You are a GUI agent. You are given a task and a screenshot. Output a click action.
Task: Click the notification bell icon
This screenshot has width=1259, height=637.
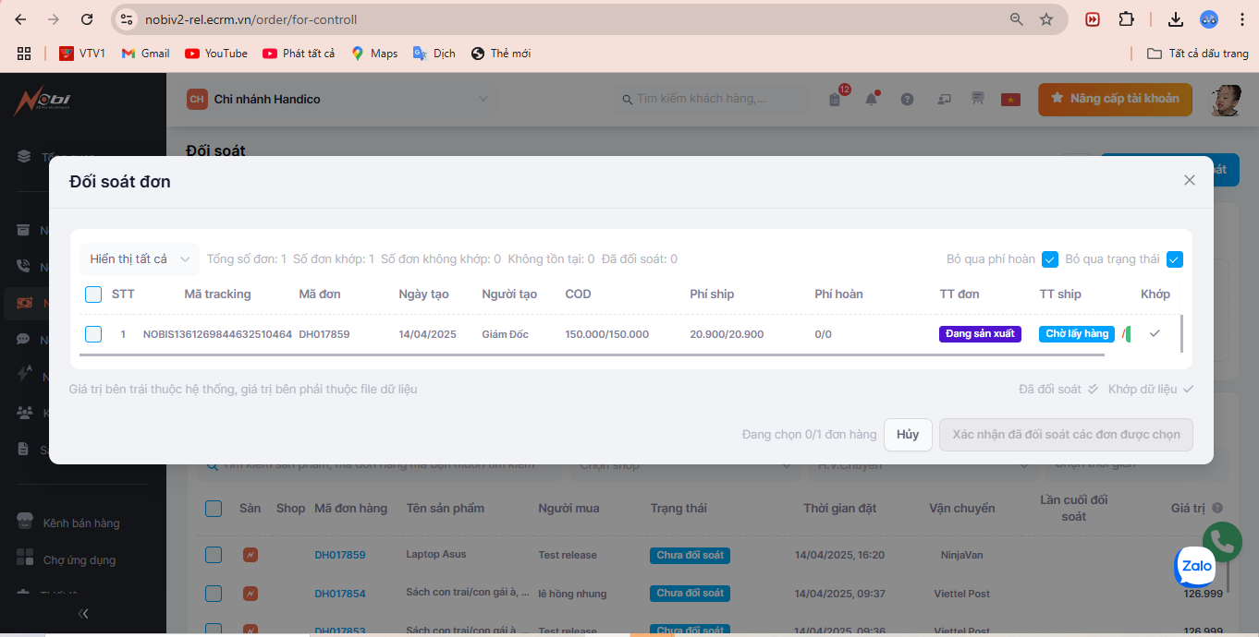point(871,100)
